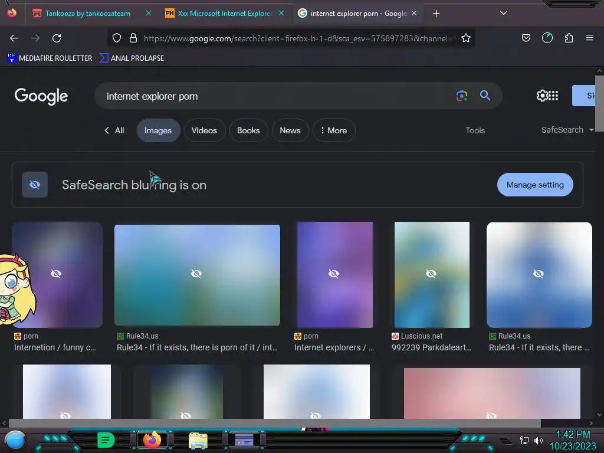Image resolution: width=604 pixels, height=453 pixels.
Task: Reveal the first blurred Internetion image
Action: point(57,275)
